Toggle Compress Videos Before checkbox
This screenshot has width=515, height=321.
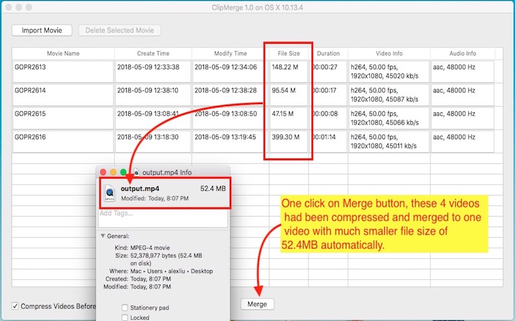coord(15,306)
